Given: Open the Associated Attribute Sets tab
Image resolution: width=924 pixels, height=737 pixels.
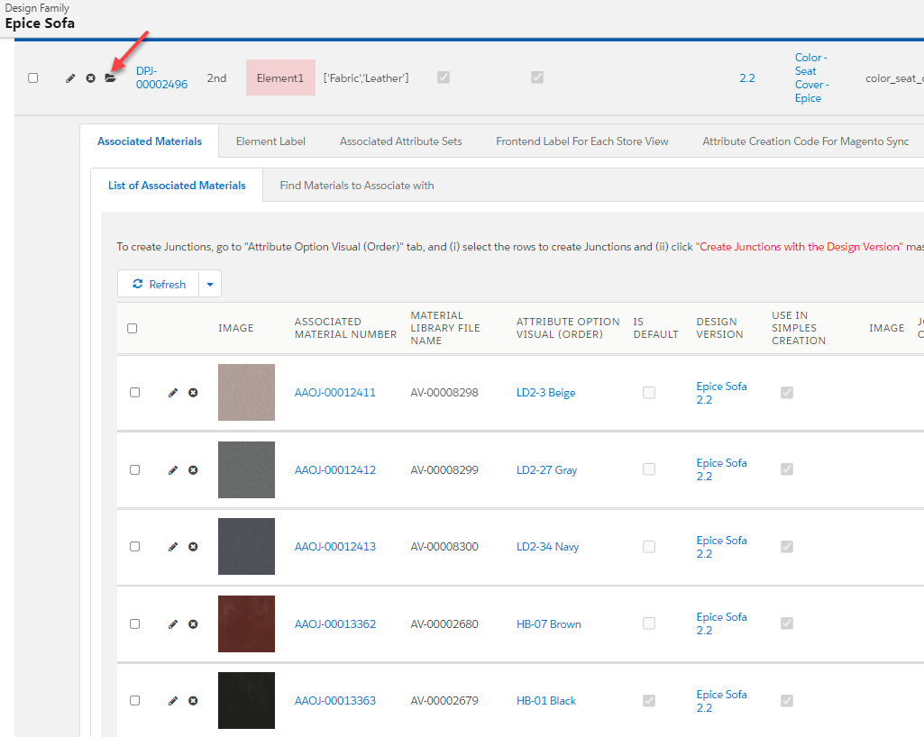Looking at the screenshot, I should coord(401,141).
